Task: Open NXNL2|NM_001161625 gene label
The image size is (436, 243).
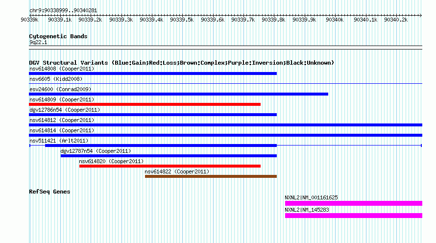Action: 311,197
